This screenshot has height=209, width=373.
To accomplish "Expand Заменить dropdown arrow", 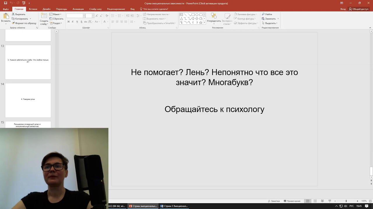I will [278, 19].
